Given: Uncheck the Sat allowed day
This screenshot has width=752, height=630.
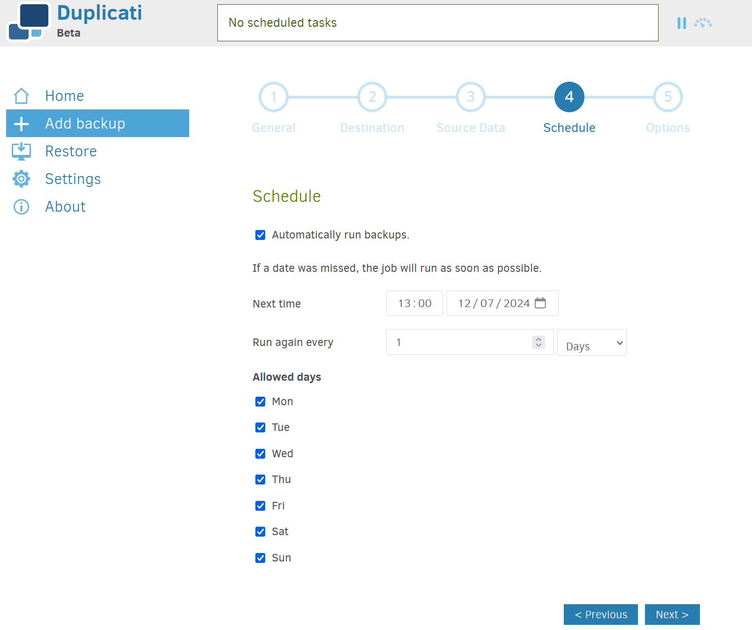Looking at the screenshot, I should pos(261,531).
